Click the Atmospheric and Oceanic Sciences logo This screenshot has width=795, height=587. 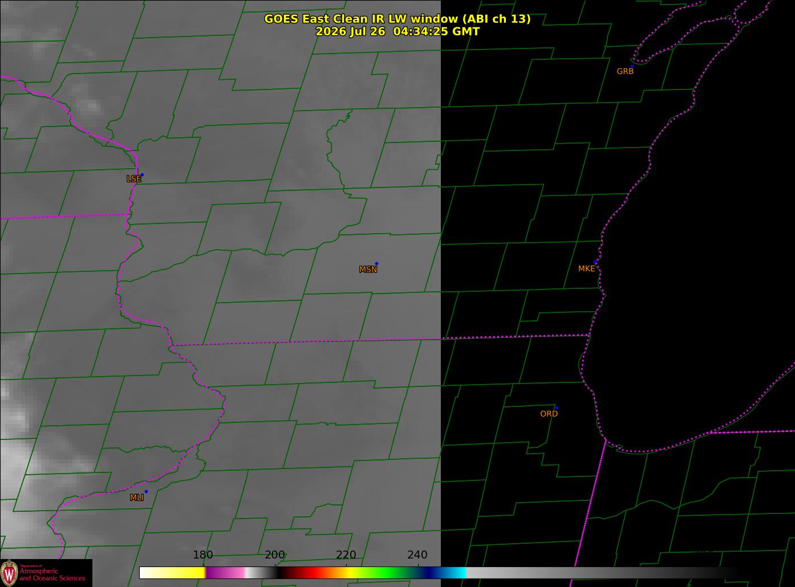coord(46,573)
